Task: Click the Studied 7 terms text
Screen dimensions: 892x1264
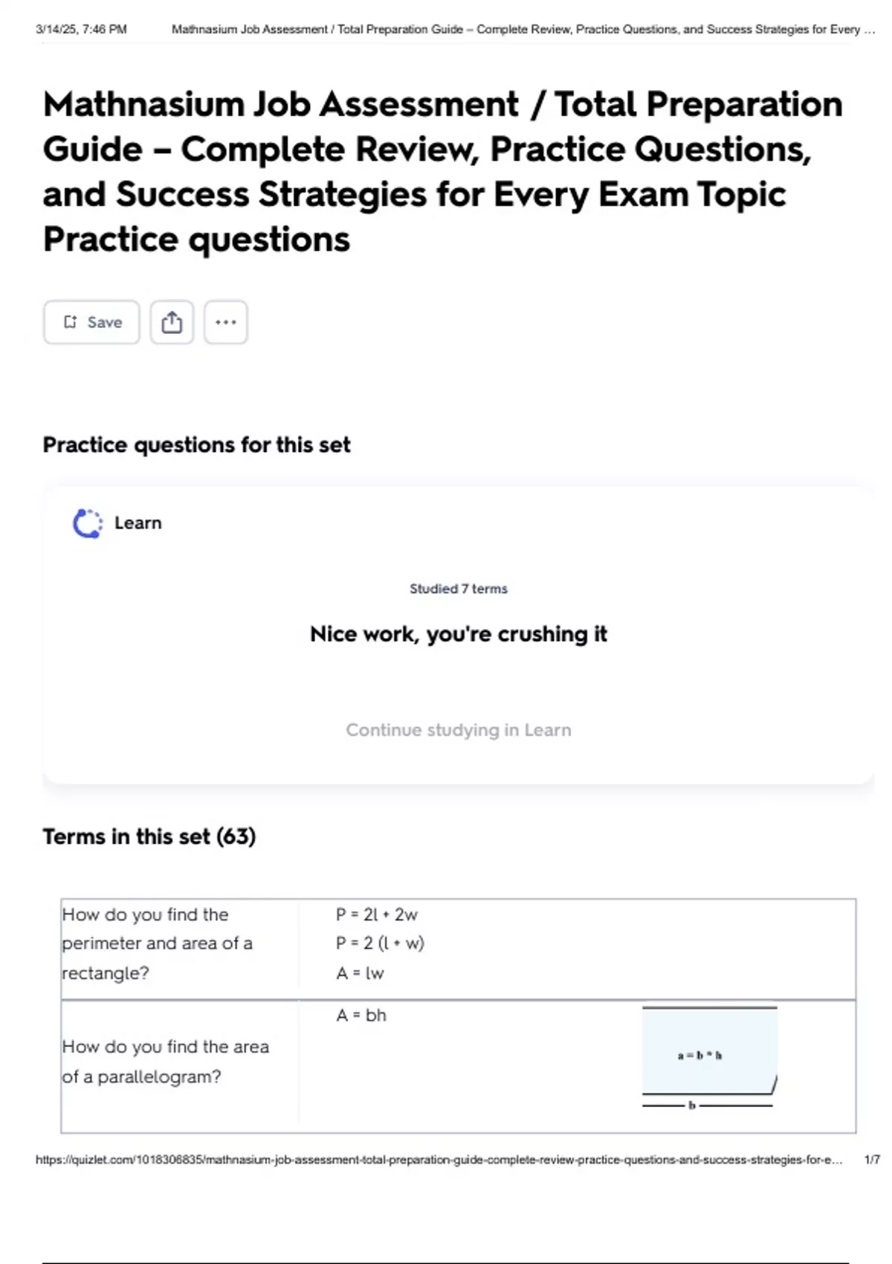Action: [458, 589]
